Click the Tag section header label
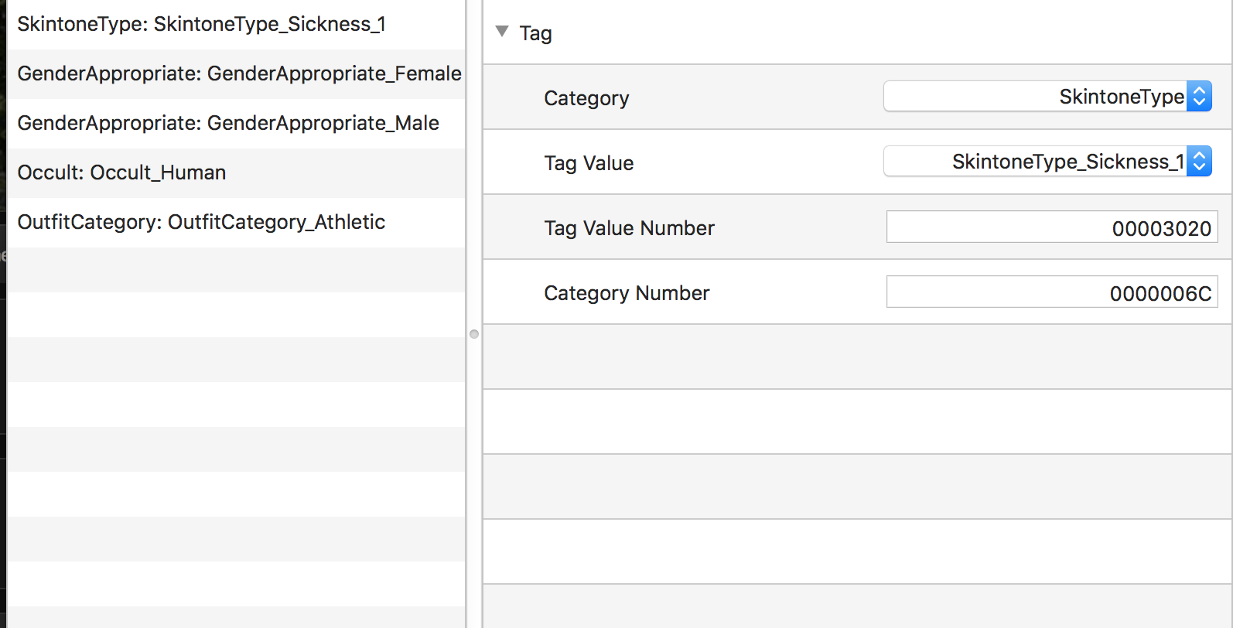This screenshot has height=628, width=1233. [x=535, y=33]
